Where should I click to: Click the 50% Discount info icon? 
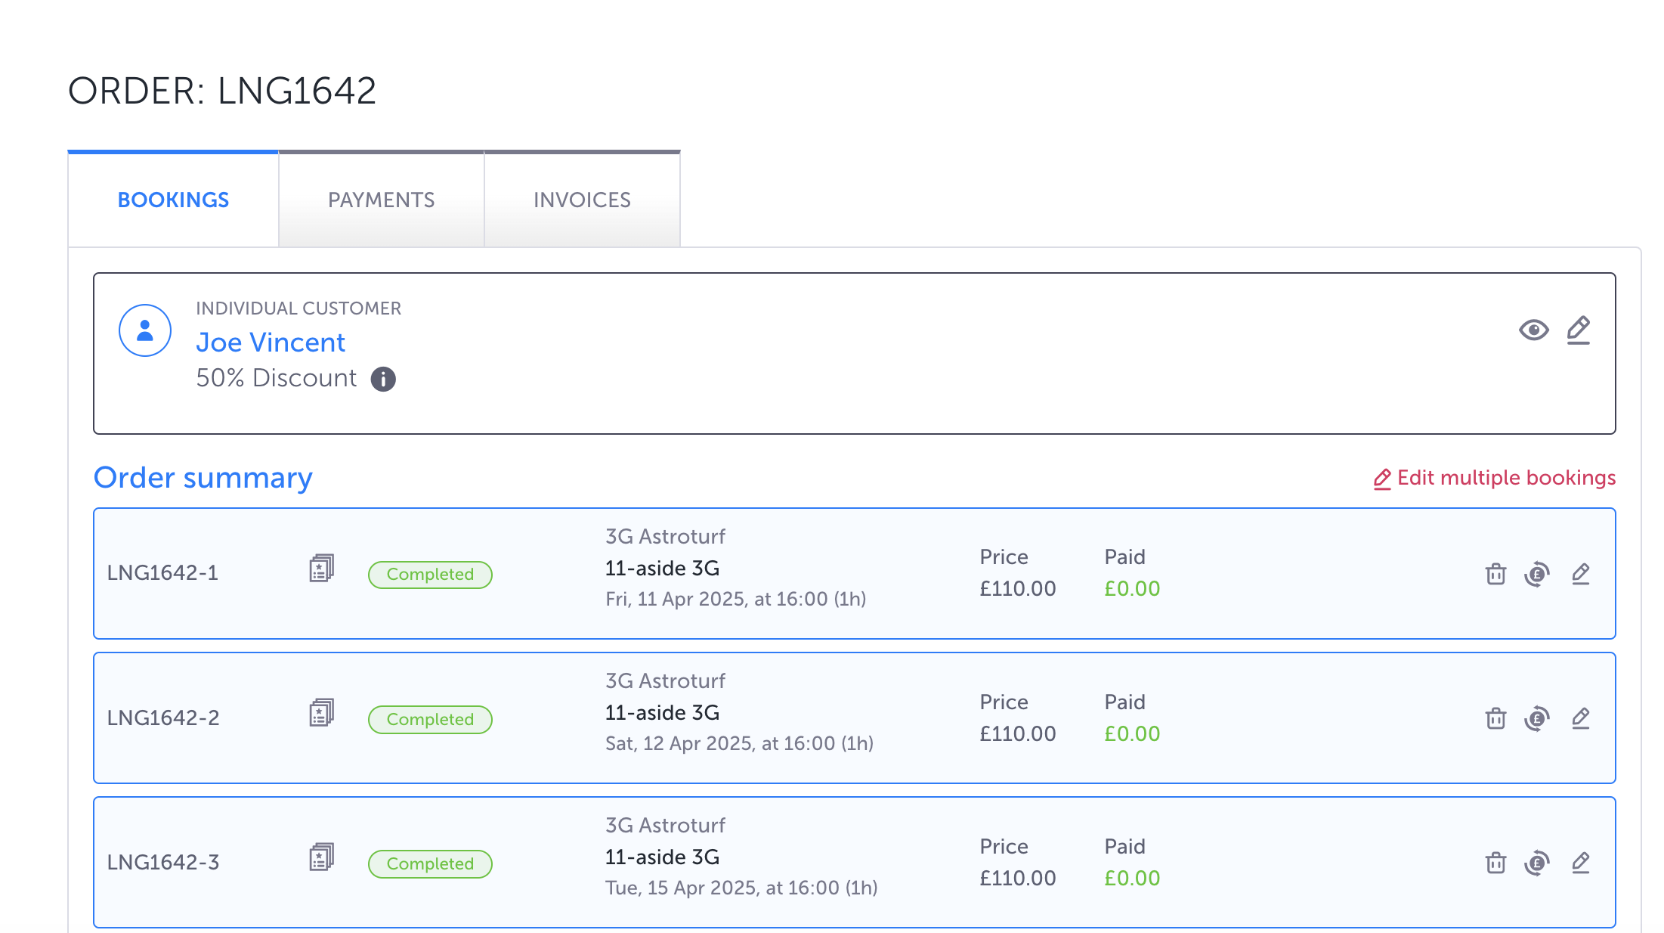383,379
